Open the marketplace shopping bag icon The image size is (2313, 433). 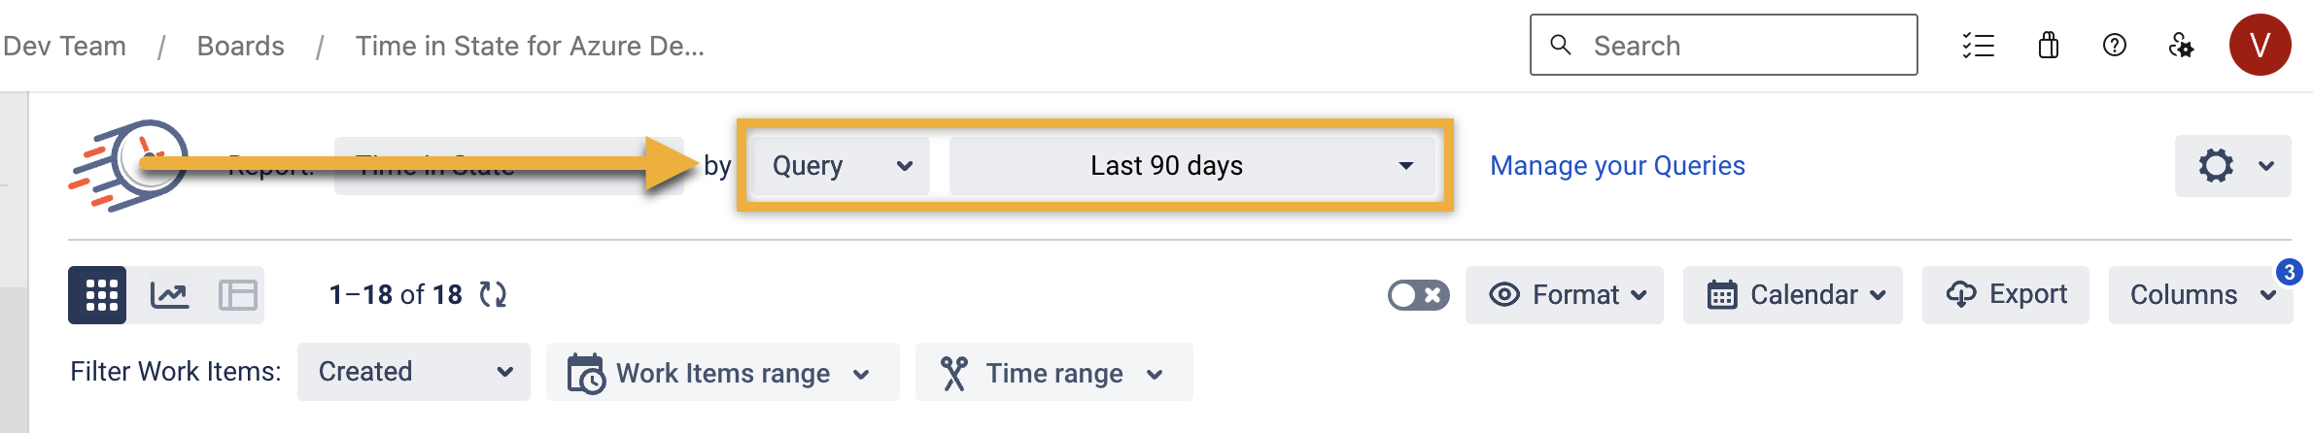(x=2049, y=46)
